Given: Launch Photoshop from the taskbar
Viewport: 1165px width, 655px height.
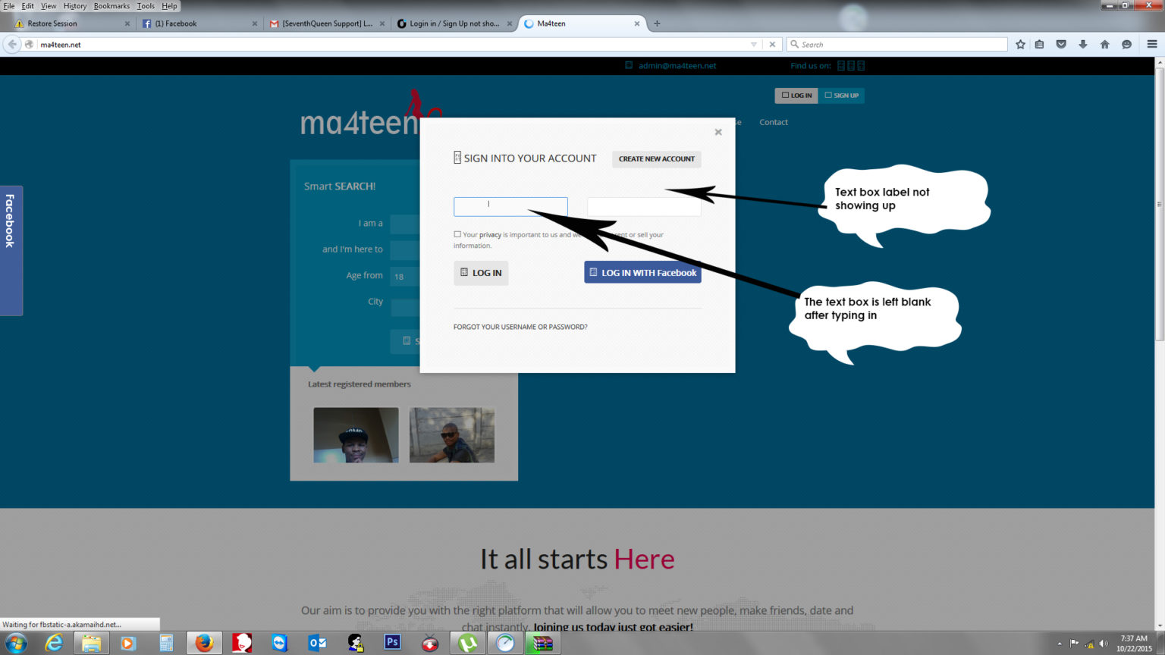Looking at the screenshot, I should [392, 643].
